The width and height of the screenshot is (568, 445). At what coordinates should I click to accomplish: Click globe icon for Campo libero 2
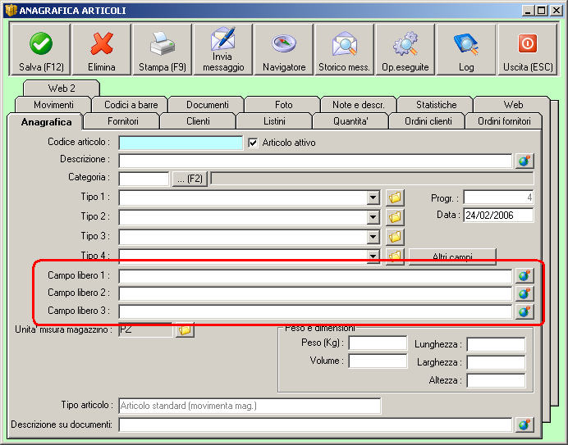(x=524, y=293)
